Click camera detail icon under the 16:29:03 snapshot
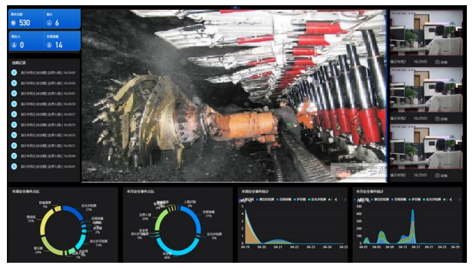 coord(437,119)
